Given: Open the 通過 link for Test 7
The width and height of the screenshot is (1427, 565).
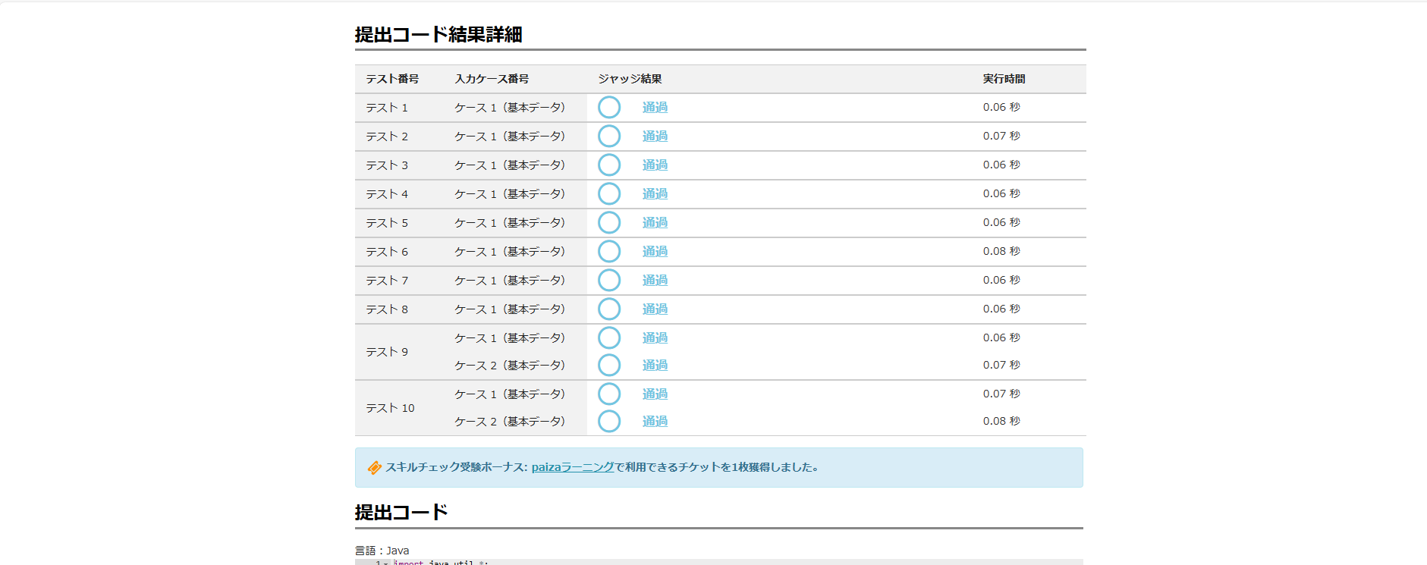Looking at the screenshot, I should point(655,281).
